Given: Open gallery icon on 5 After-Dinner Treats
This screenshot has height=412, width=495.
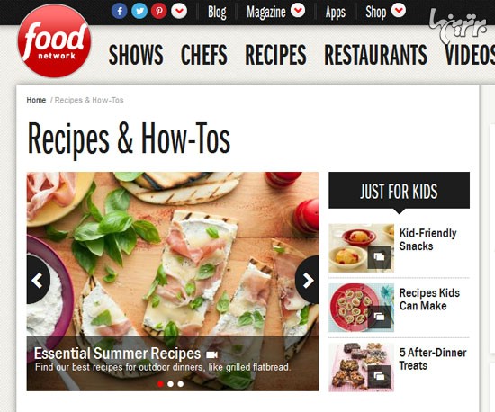Looking at the screenshot, I should [x=379, y=376].
